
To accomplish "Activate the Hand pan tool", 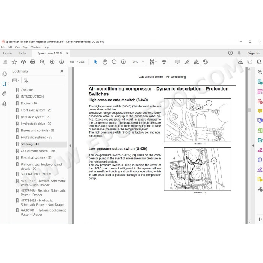I will point(105,62).
